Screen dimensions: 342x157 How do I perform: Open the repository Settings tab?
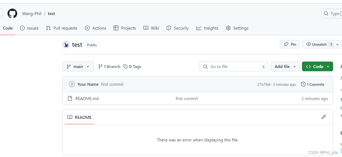(237, 28)
